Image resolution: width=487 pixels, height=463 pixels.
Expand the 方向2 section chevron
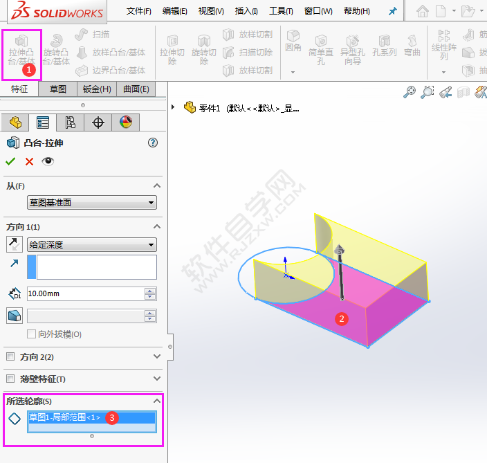157,356
